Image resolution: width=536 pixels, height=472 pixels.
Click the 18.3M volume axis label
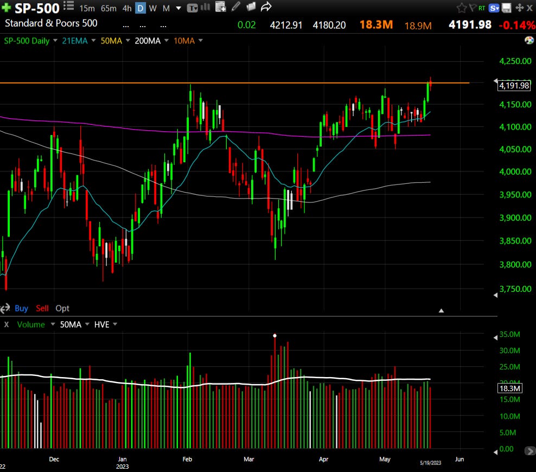[x=509, y=388]
